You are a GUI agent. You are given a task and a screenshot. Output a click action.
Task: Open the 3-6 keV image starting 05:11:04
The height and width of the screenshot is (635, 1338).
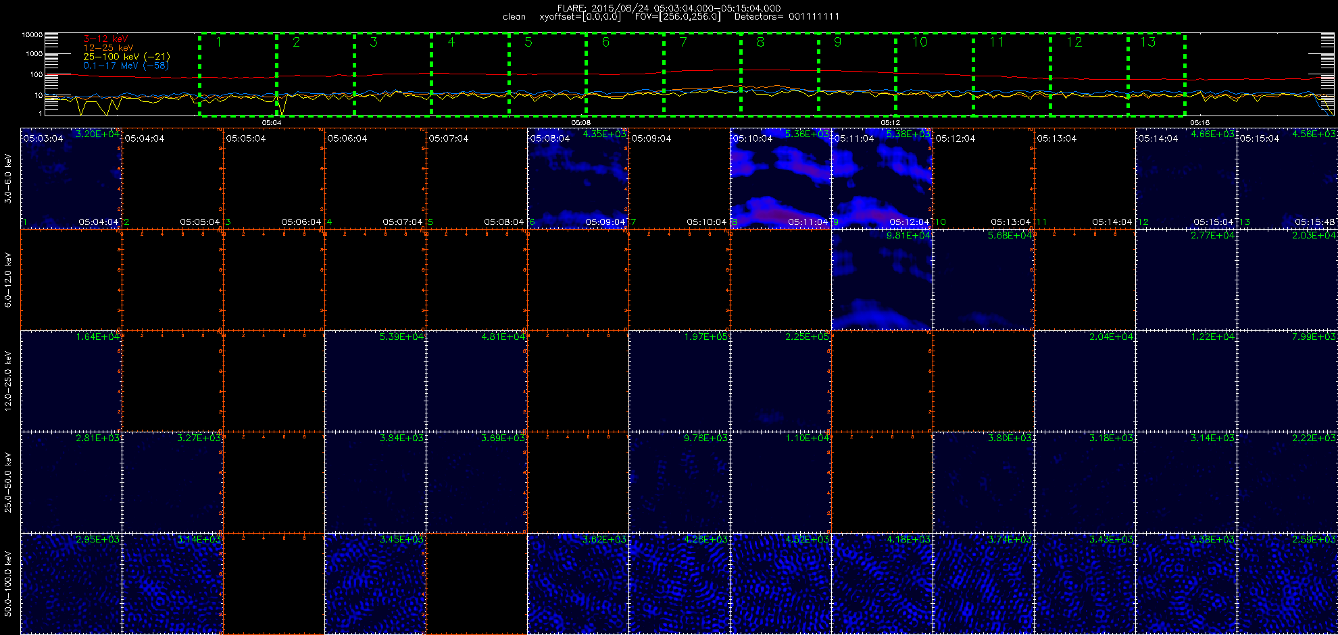[x=882, y=178]
